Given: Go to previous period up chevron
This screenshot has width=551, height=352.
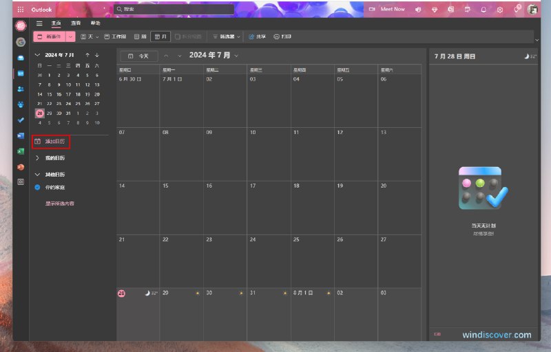Looking at the screenshot, I should 166,56.
